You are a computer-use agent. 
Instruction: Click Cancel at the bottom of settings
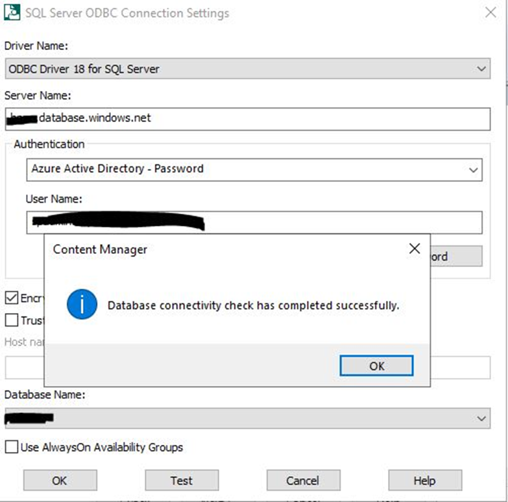click(x=303, y=481)
